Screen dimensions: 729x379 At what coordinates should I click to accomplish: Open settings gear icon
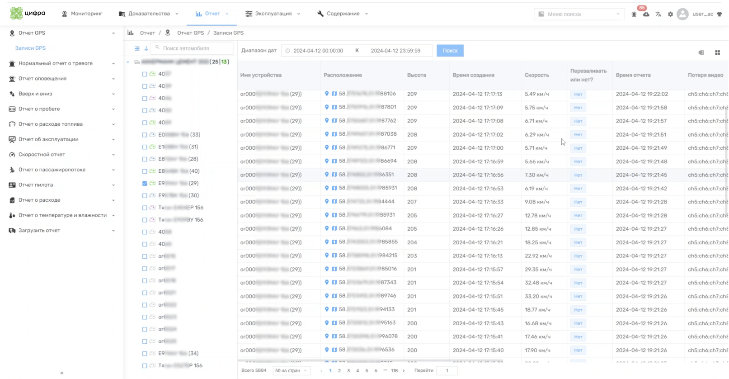click(x=671, y=14)
